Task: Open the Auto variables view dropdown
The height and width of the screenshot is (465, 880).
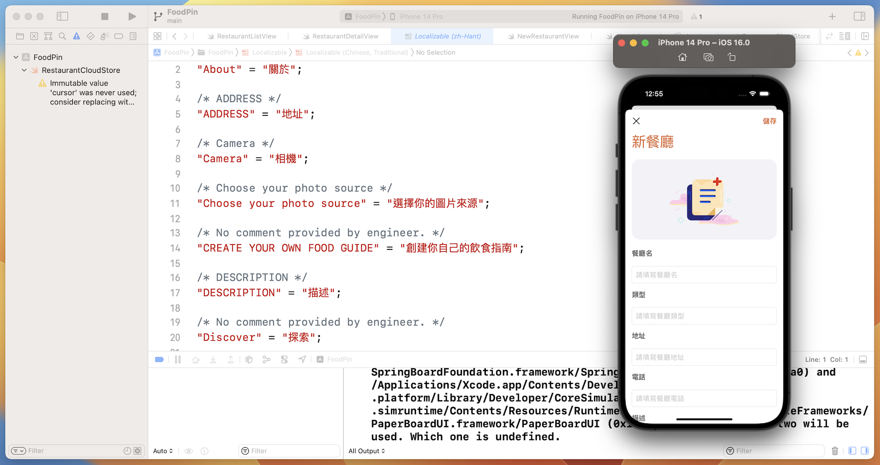Action: (x=163, y=451)
